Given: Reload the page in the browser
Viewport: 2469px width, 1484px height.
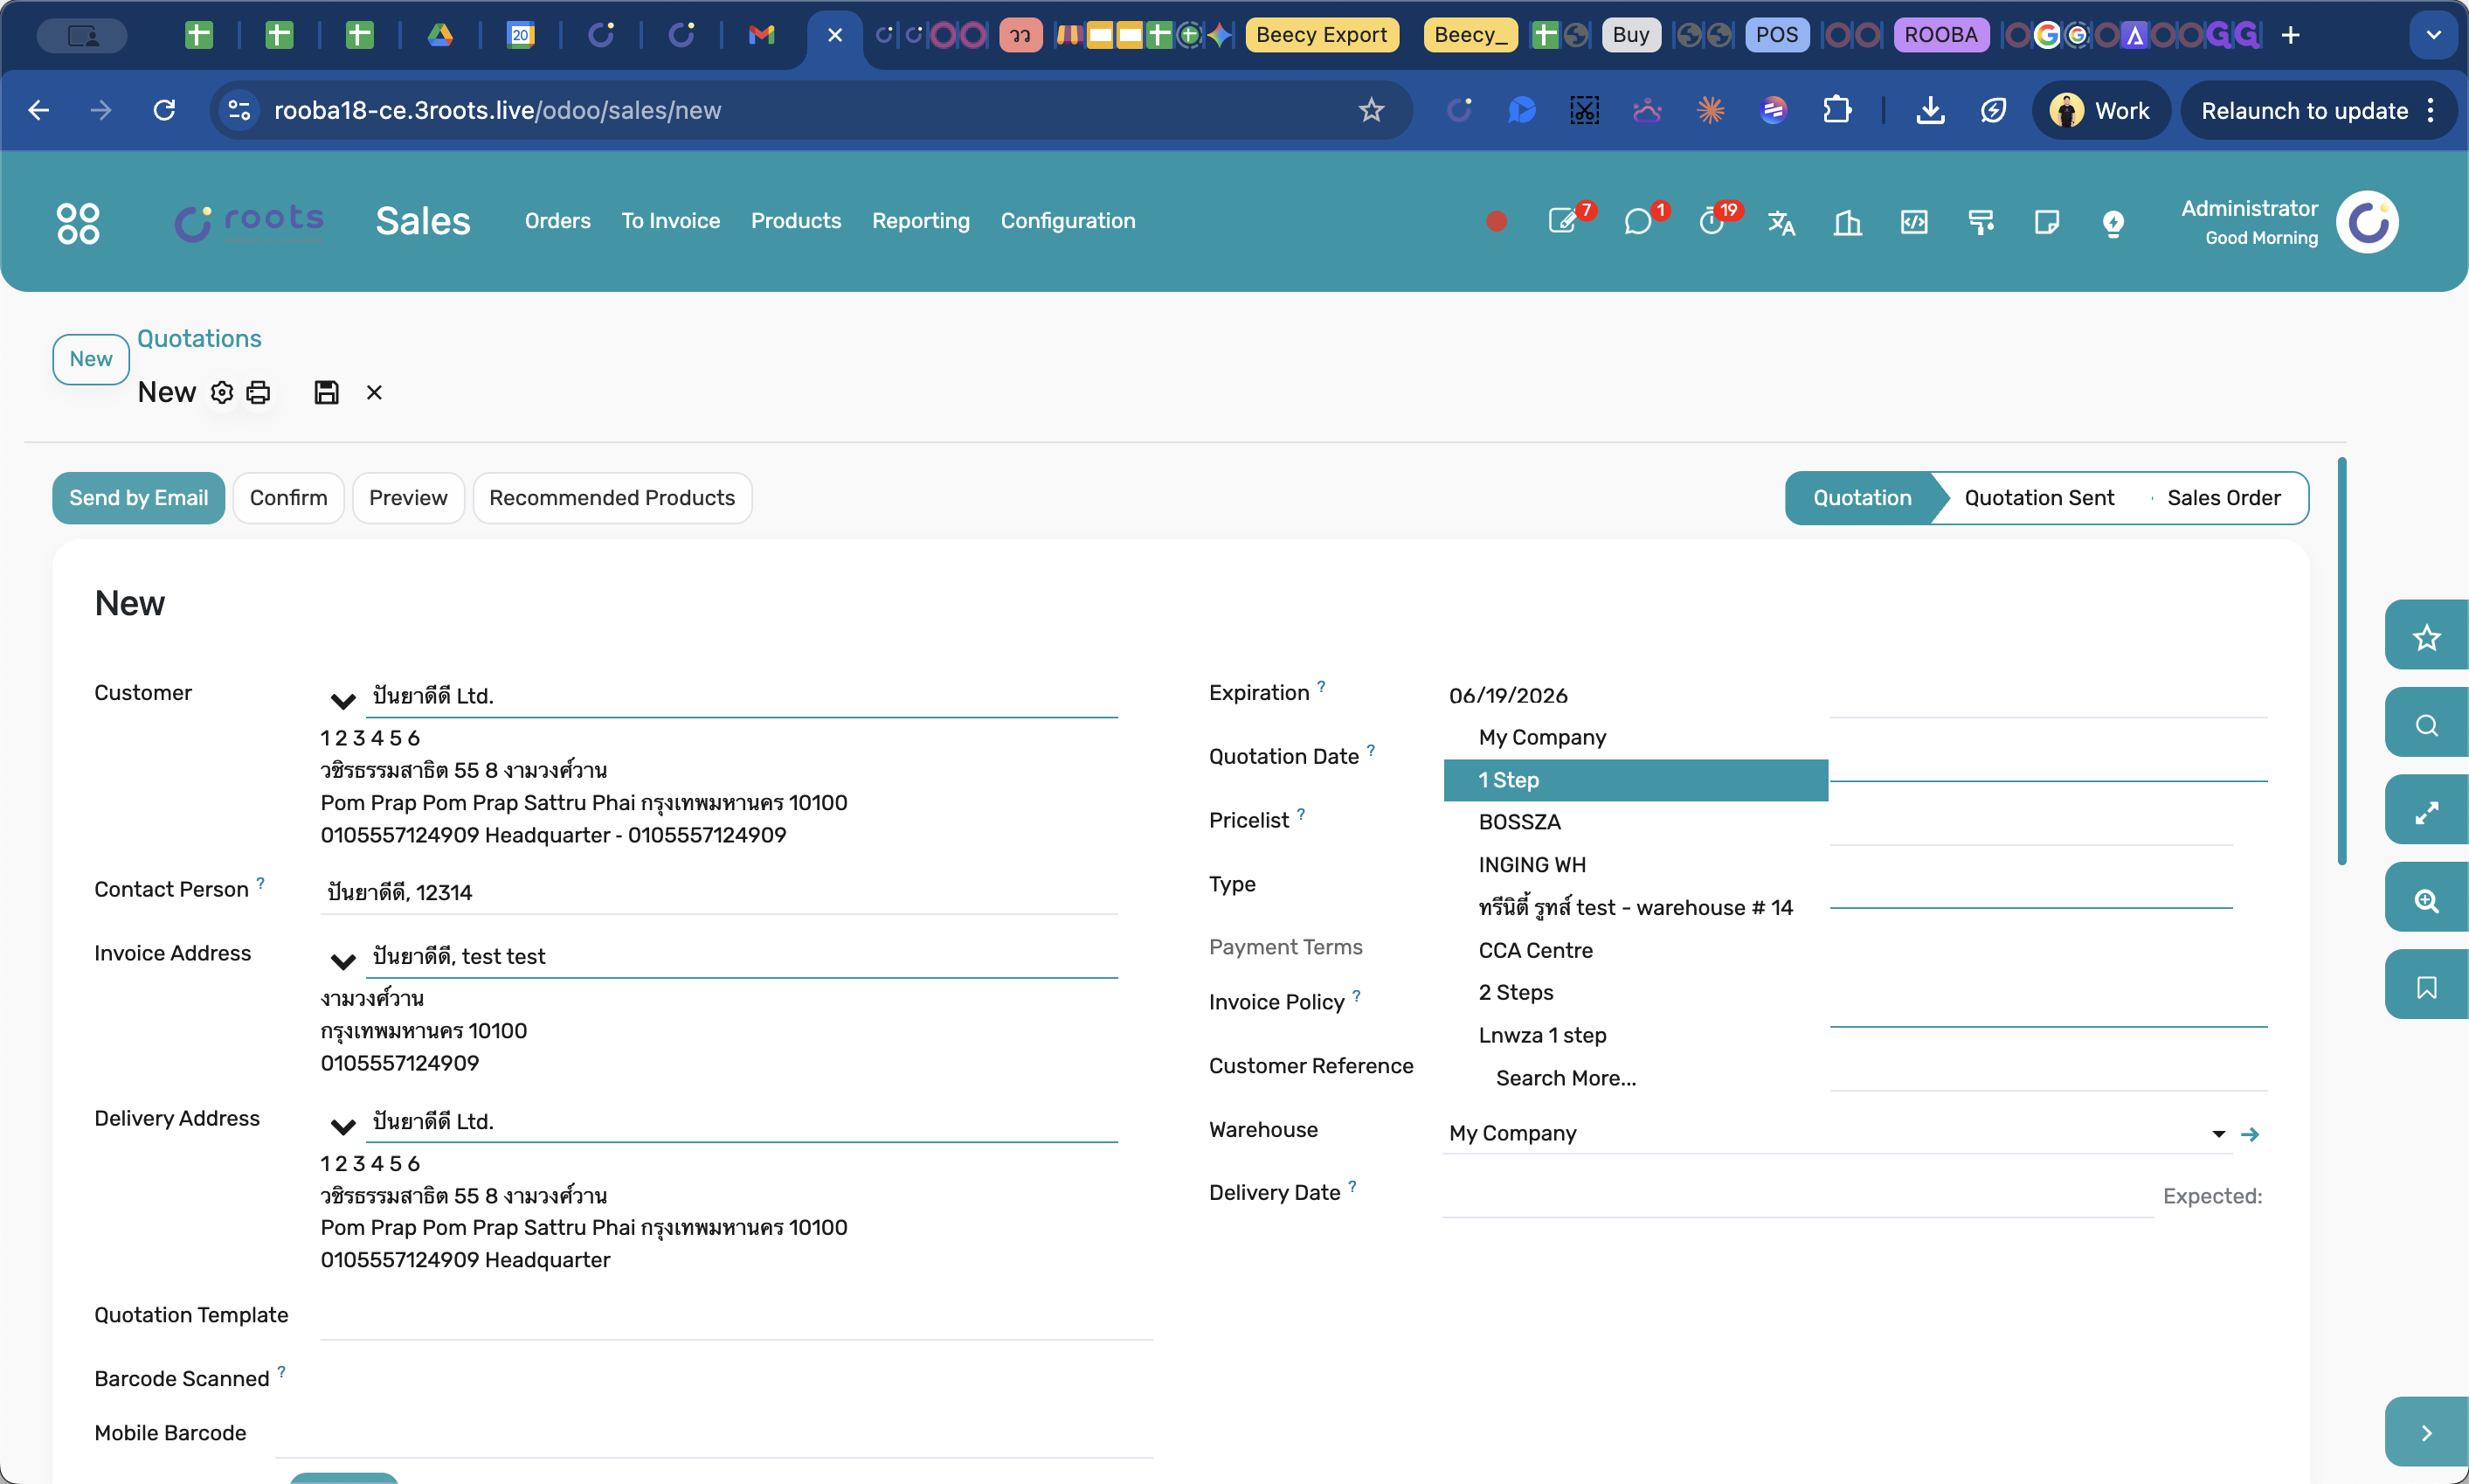Looking at the screenshot, I should 164,110.
